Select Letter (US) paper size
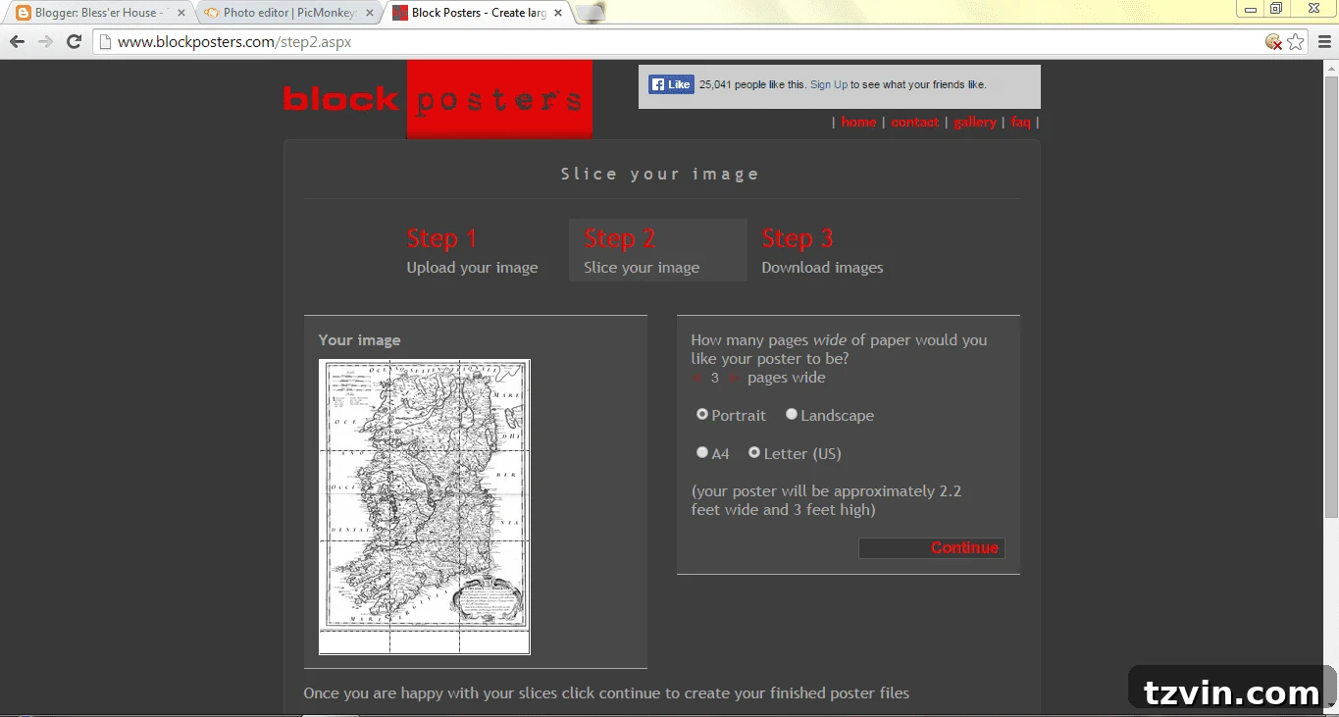This screenshot has height=717, width=1339. [x=754, y=453]
